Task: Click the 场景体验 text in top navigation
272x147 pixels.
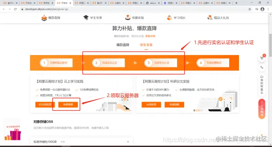Action: click(x=138, y=18)
